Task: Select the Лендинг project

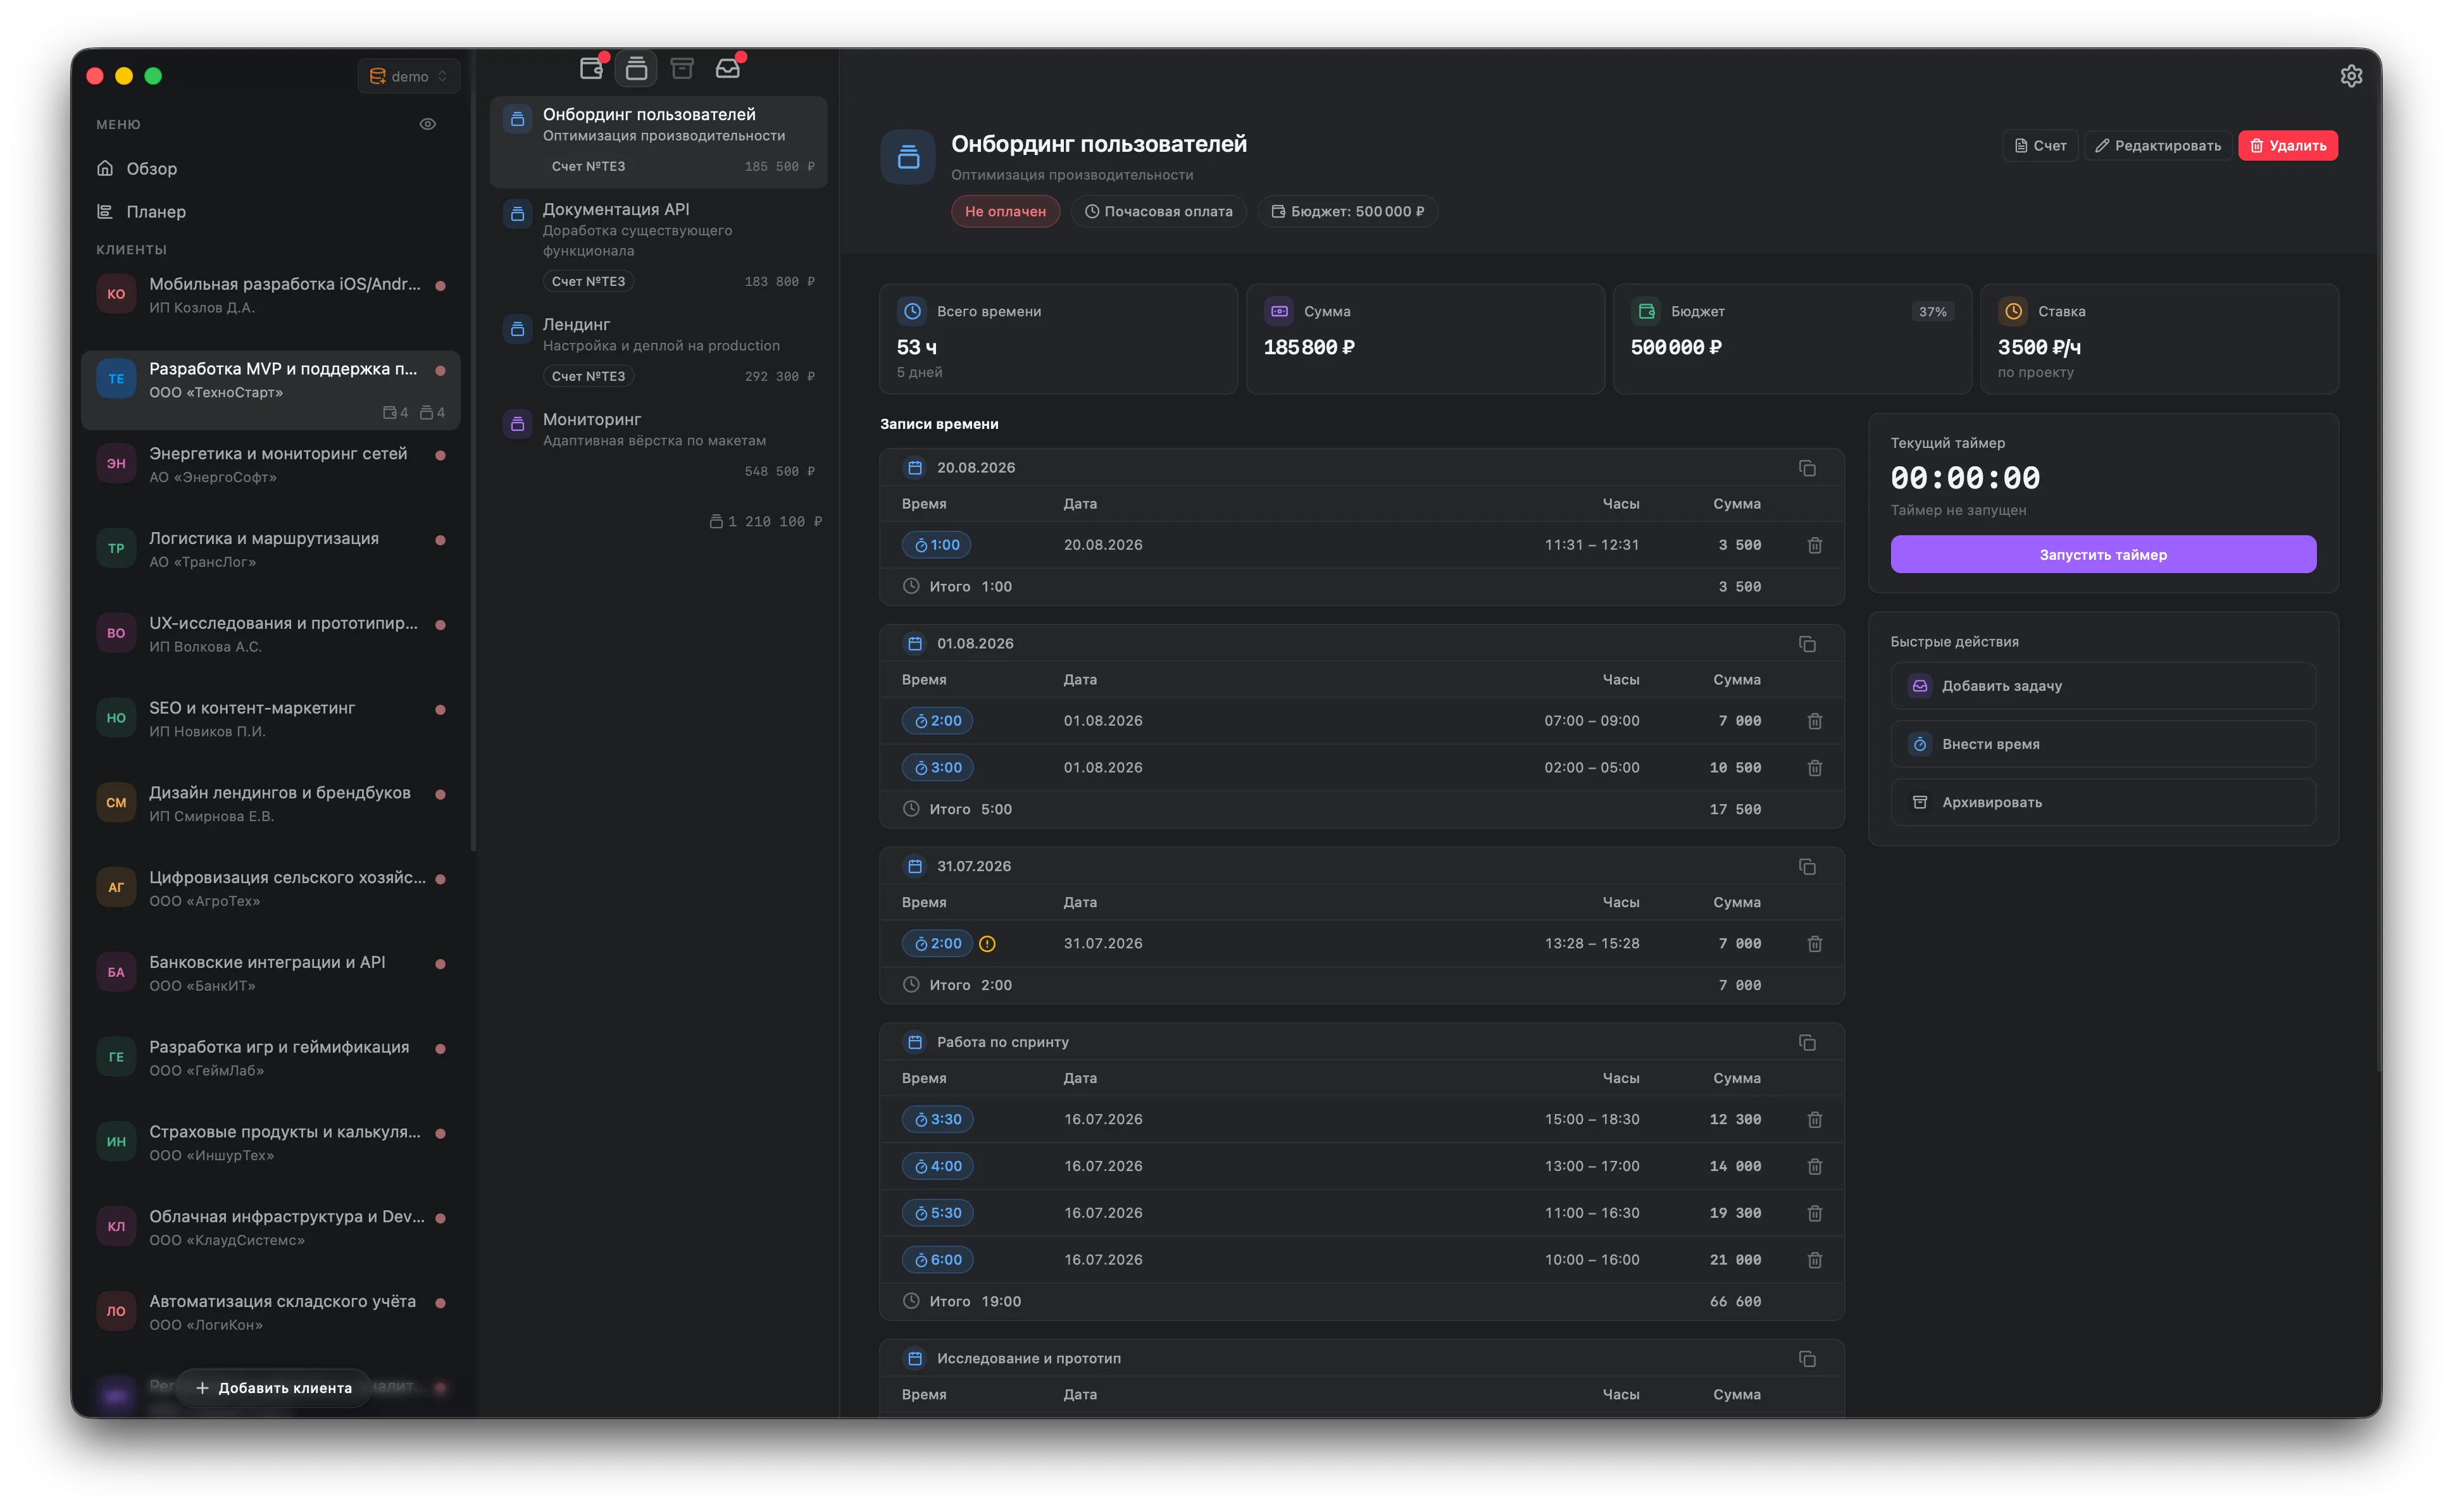Action: tap(658, 350)
